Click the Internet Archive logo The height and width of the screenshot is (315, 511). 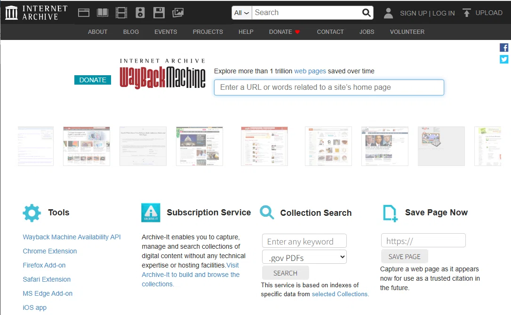point(37,13)
